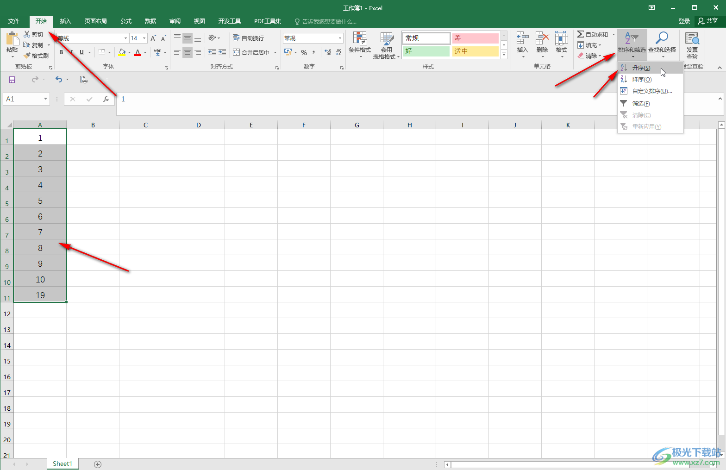Apply percent style format

coord(304,52)
